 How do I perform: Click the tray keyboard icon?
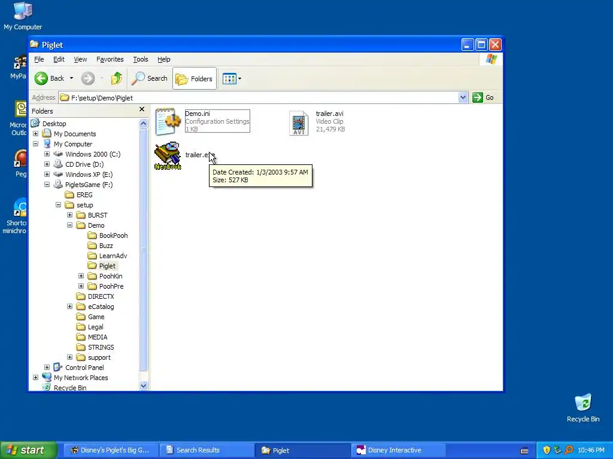pos(524,451)
